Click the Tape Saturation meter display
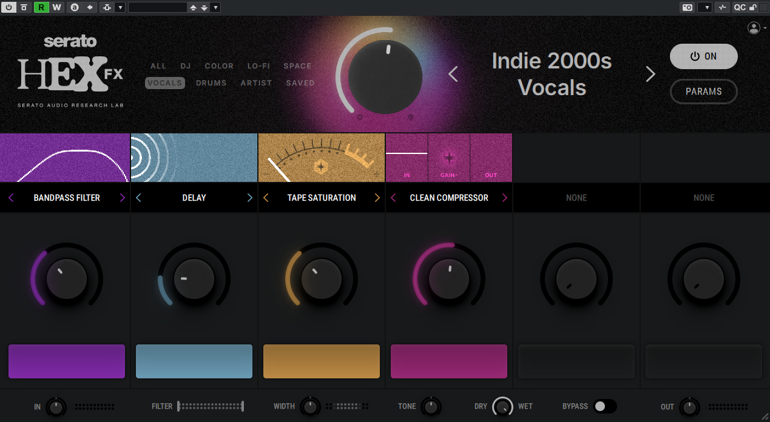The image size is (770, 422). [322, 158]
